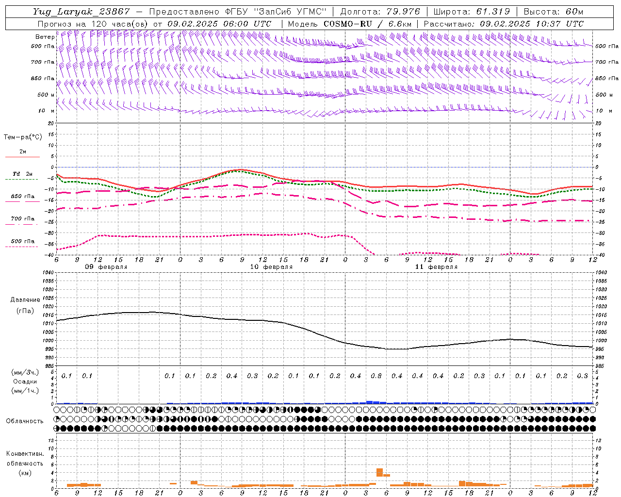Click the '500 м' wind level label on the left
Screen dimensions: 621x497
tap(46, 95)
